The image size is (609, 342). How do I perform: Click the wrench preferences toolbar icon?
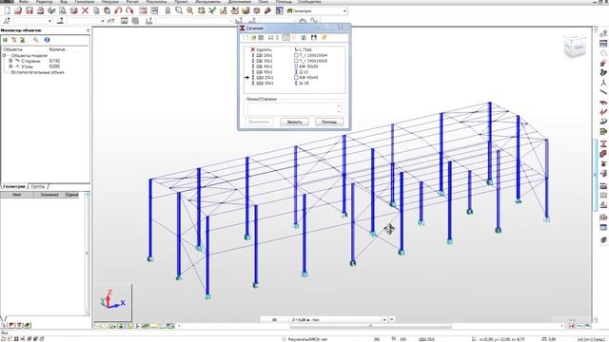267,10
